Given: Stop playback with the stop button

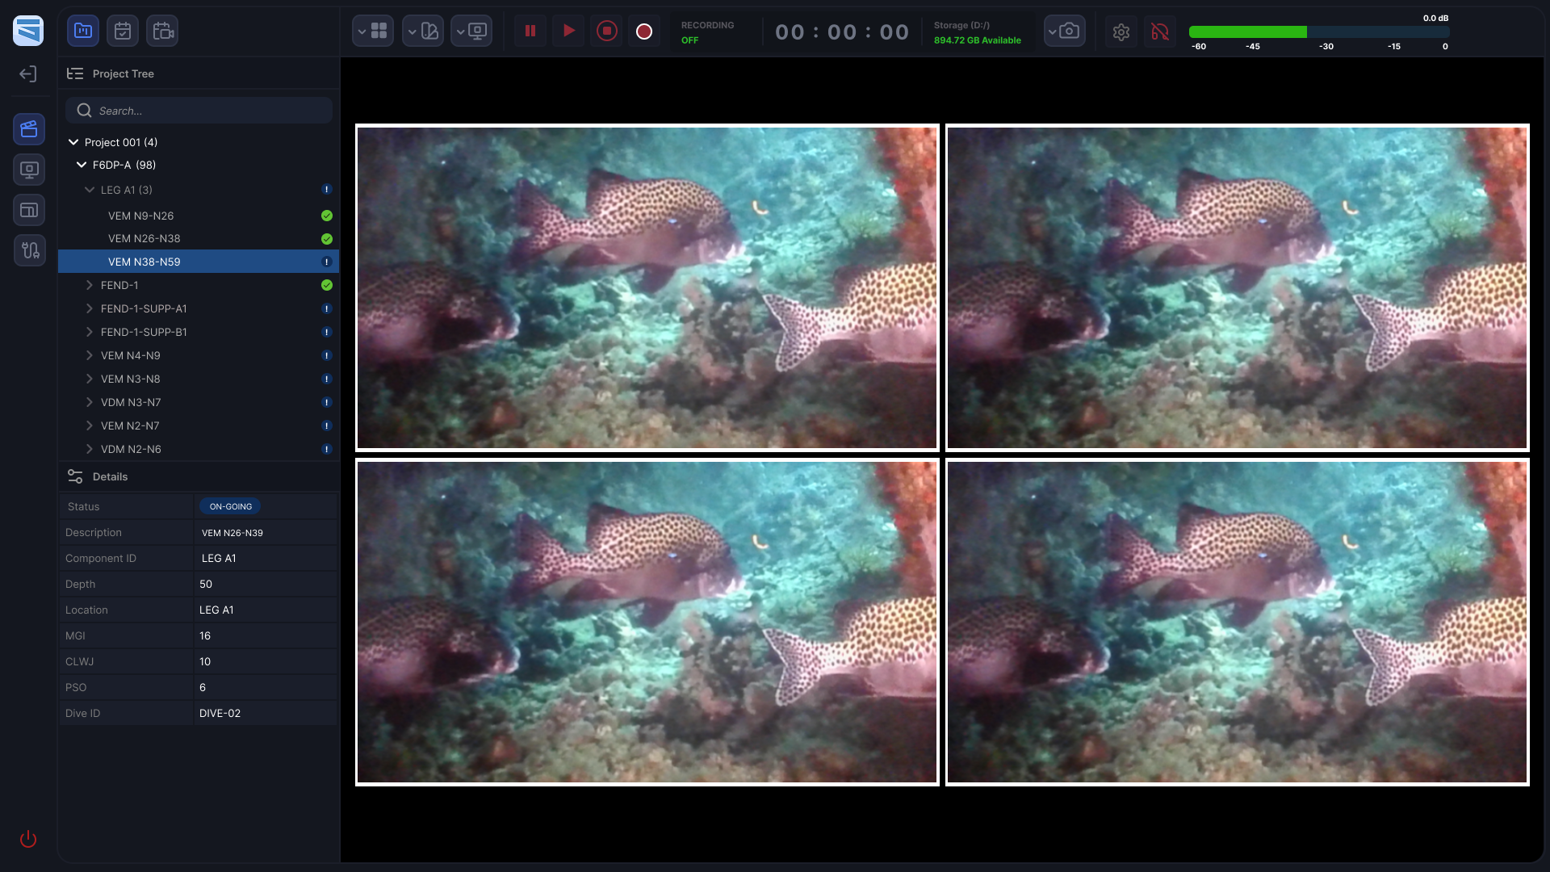Looking at the screenshot, I should coord(606,31).
